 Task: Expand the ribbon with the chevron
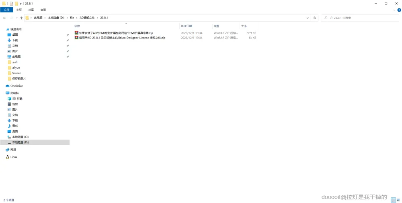394,10
